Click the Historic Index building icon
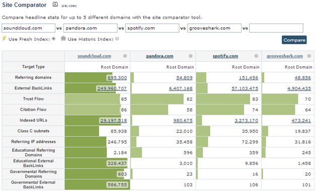317x191 pixels. [63, 38]
